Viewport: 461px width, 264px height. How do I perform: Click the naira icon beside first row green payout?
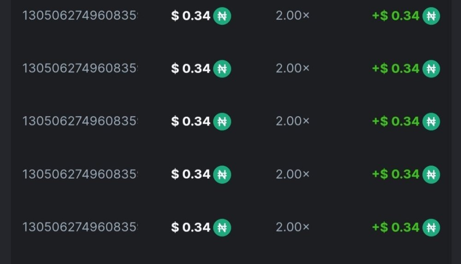click(431, 16)
